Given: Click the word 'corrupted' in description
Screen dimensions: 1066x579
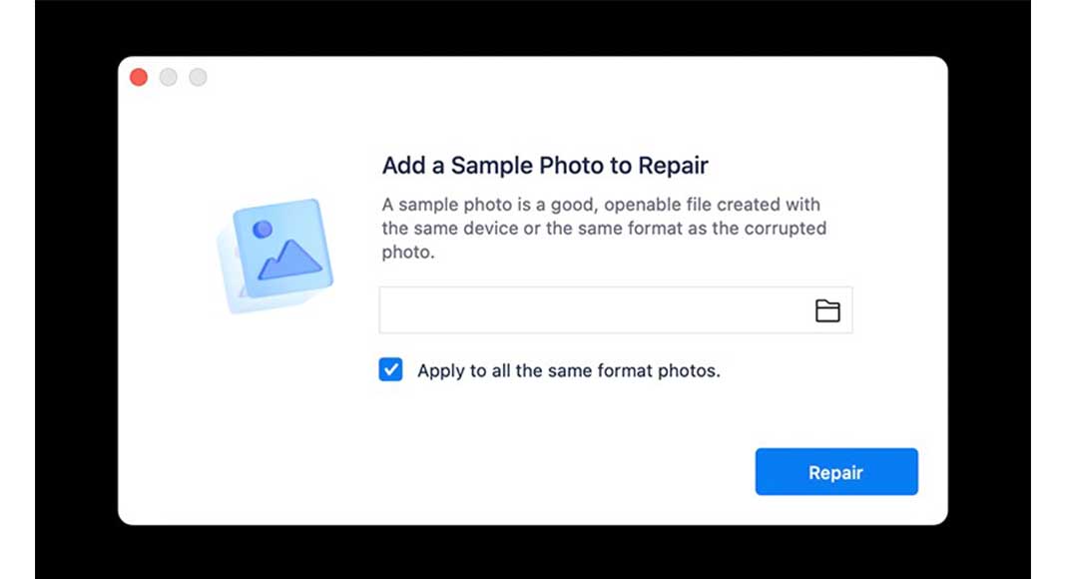Looking at the screenshot, I should pos(786,229).
